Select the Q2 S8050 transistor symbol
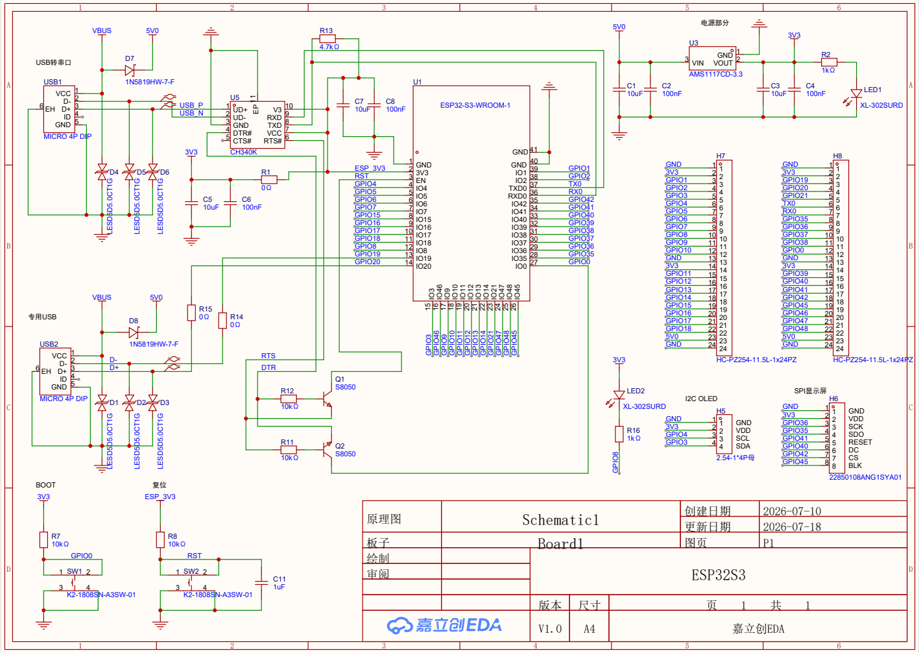919x653 pixels. pyautogui.click(x=328, y=449)
